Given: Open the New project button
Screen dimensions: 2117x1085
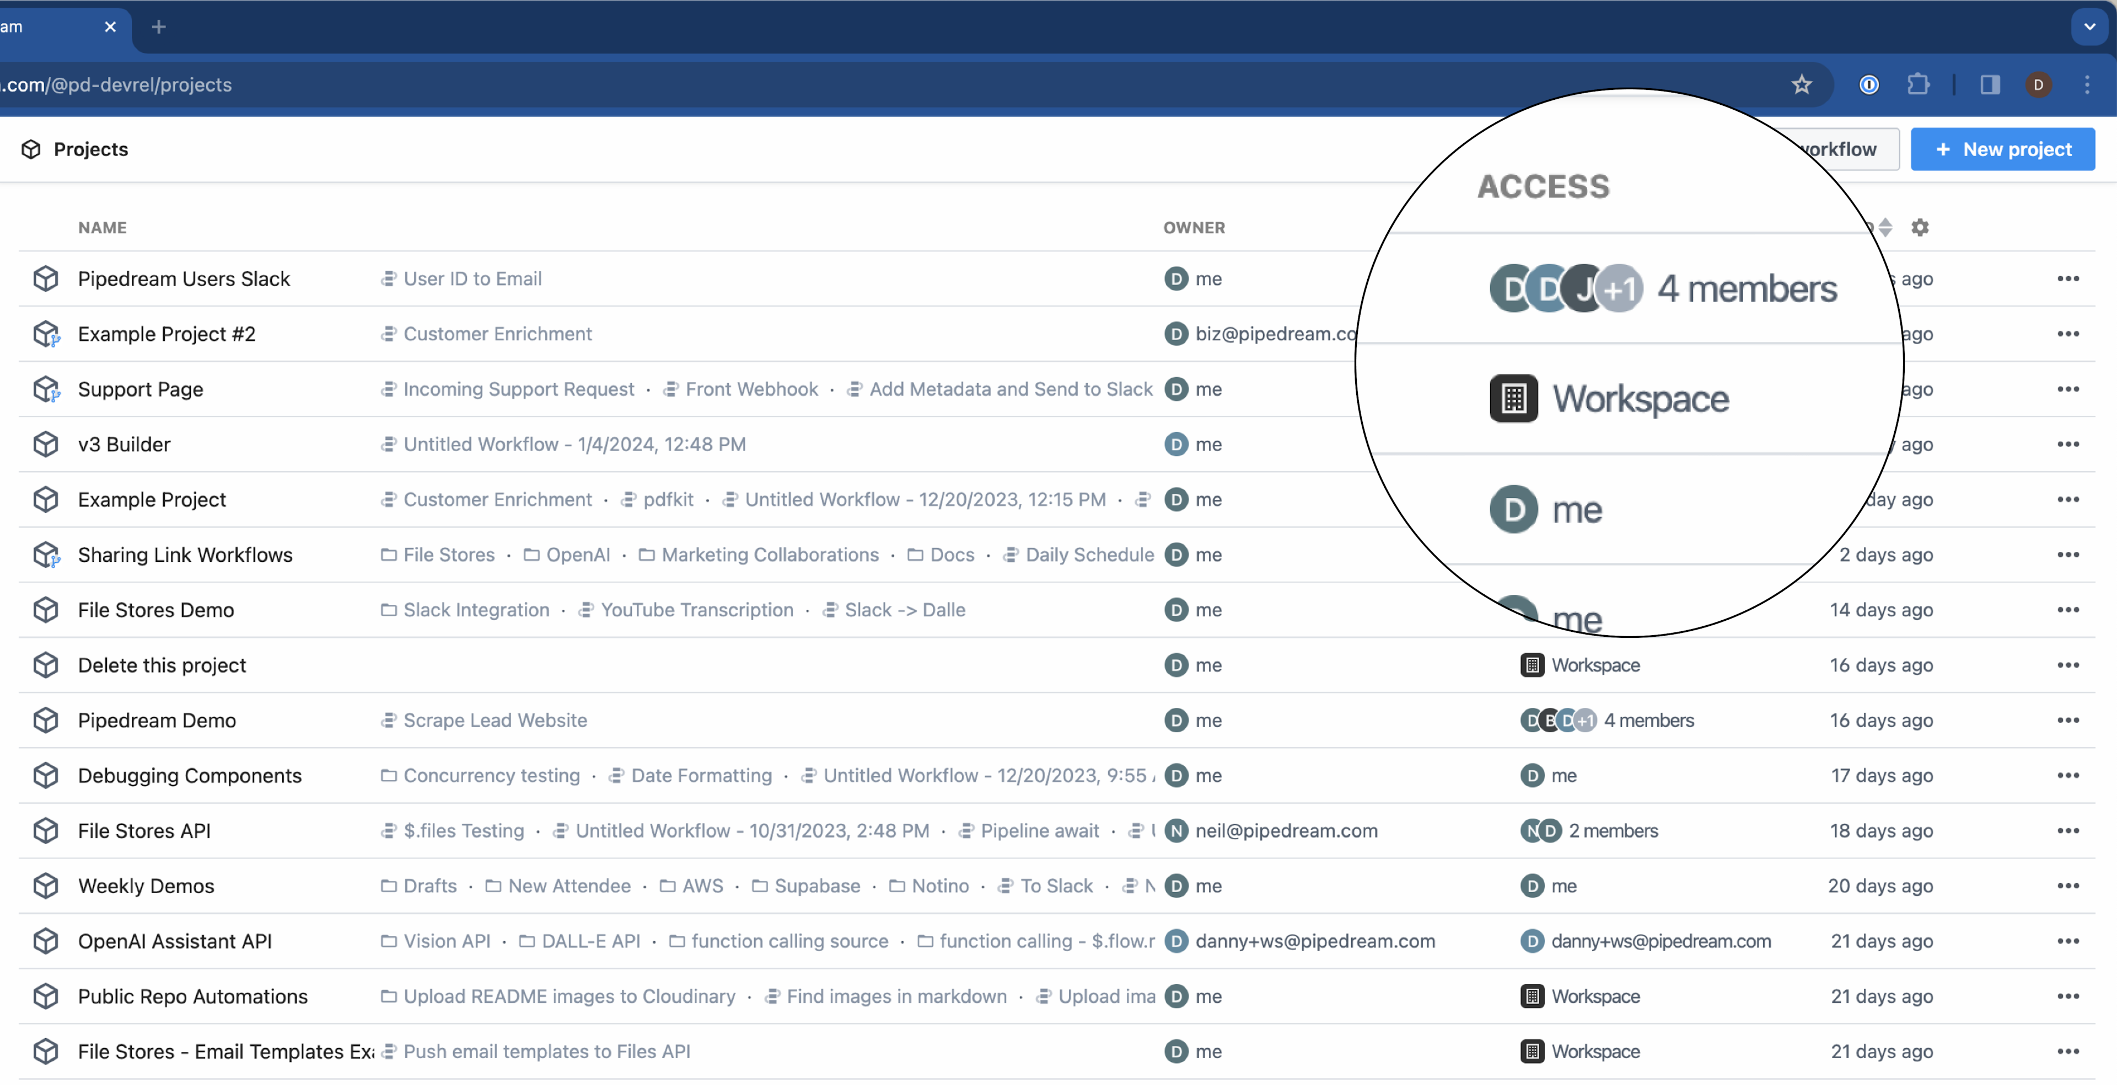Looking at the screenshot, I should pyautogui.click(x=2005, y=148).
